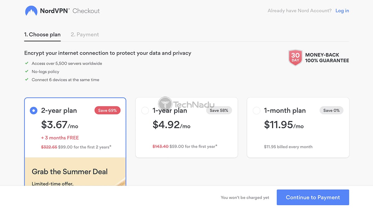Screen dimensions: 373x208
Task: Open the Choose plan step tab
Action: [42, 34]
